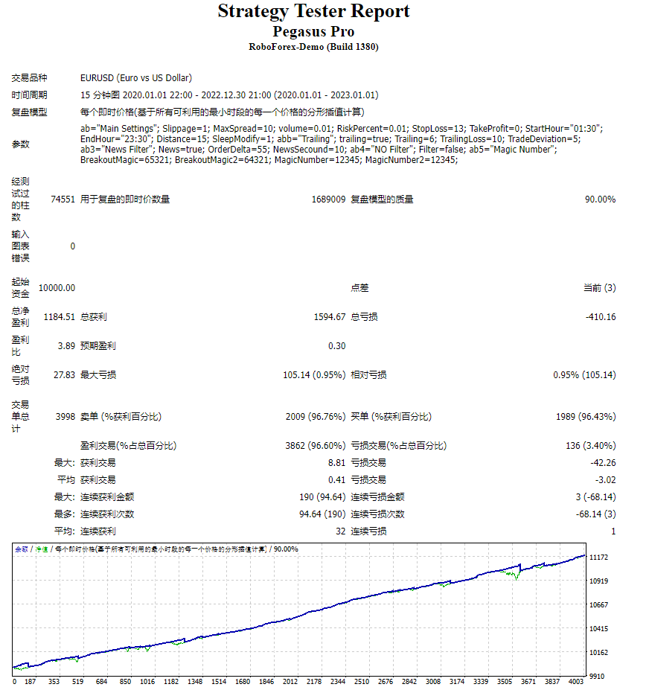The image size is (649, 690).
Task: Click the 'Strategy Tester Report' title
Action: pyautogui.click(x=313, y=11)
